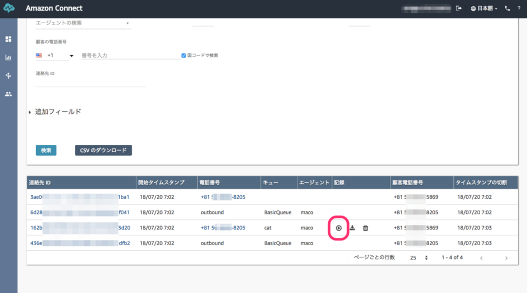This screenshot has height=293, width=527.
Task: Open the routing icon in sidebar
Action: point(8,76)
